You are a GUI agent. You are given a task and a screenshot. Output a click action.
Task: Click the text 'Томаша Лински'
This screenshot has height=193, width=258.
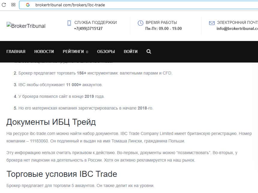(x=127, y=141)
